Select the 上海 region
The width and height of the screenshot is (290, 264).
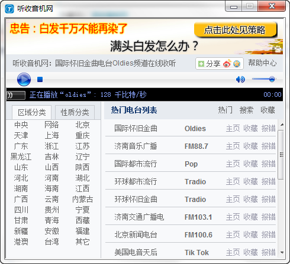point(51,135)
